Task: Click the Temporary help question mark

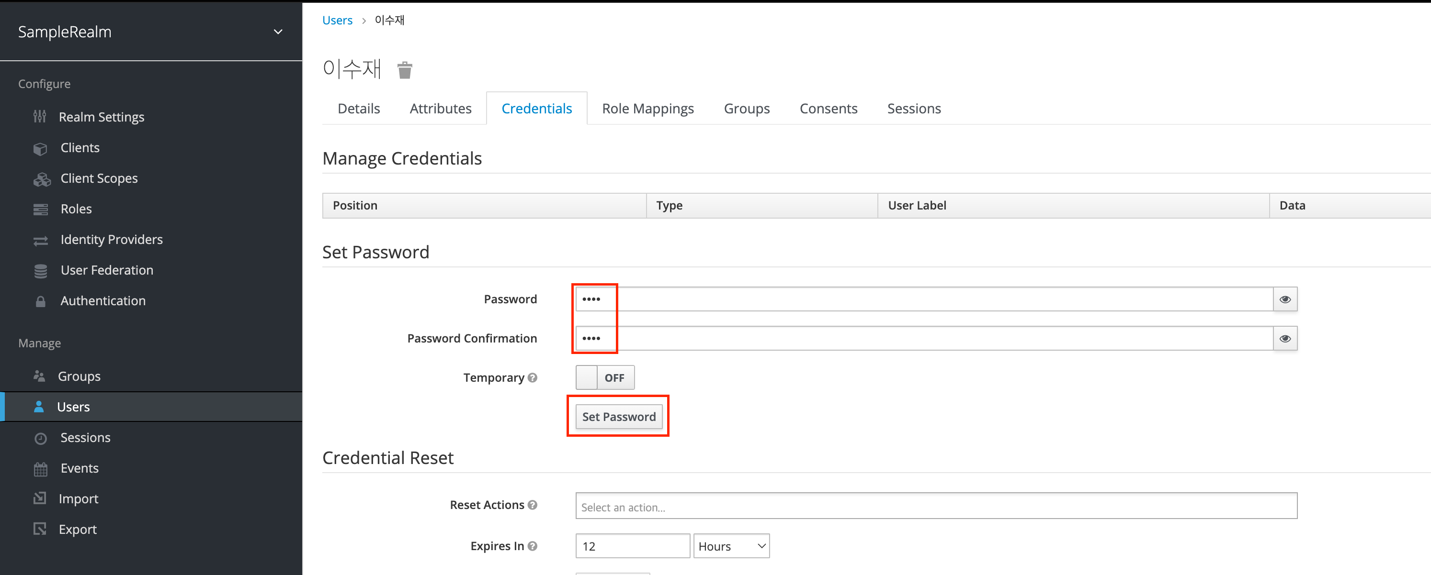Action: (532, 378)
